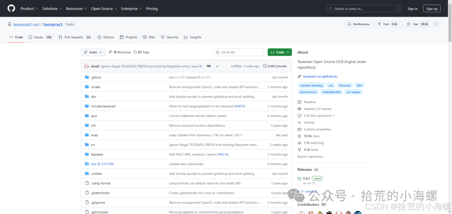452x214 pixels.
Task: Click the Sign in link
Action: click(x=413, y=9)
